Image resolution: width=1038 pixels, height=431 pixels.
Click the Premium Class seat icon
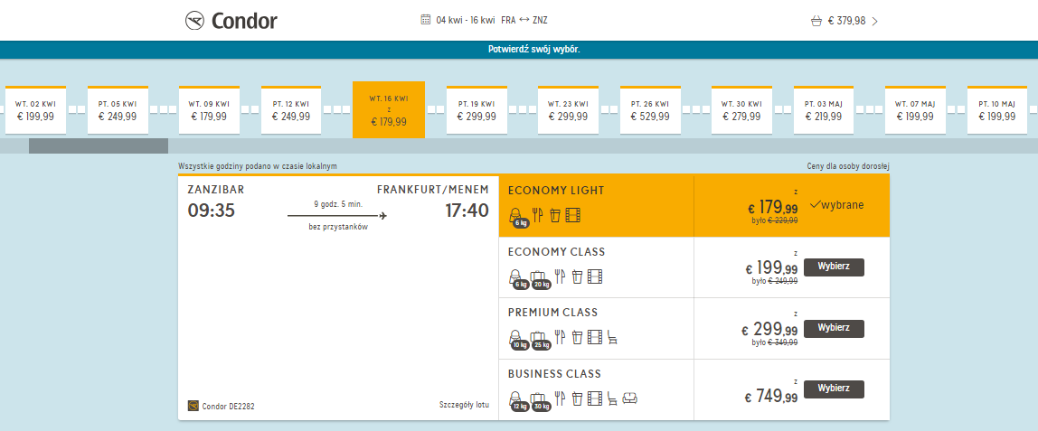(x=612, y=337)
